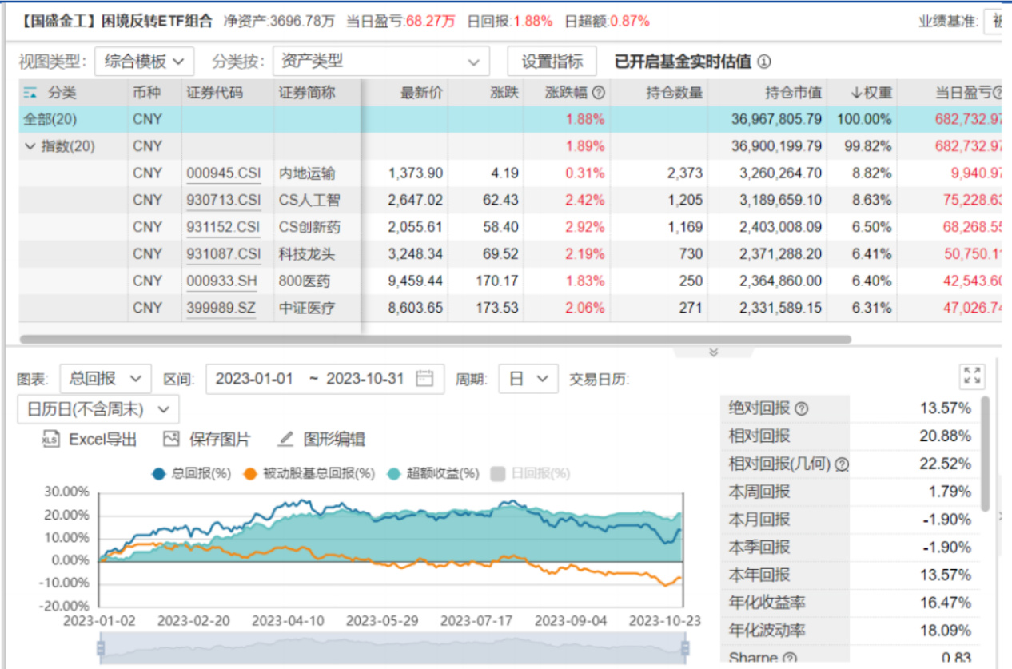Open the 930713.CSI security code link
The image size is (1012, 669).
(224, 200)
